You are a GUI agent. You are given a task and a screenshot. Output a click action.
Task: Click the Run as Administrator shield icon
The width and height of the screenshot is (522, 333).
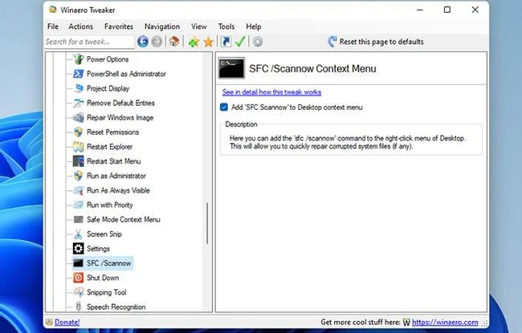pyautogui.click(x=79, y=176)
